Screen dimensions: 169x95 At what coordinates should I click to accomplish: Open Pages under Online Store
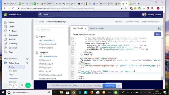click(x=11, y=74)
